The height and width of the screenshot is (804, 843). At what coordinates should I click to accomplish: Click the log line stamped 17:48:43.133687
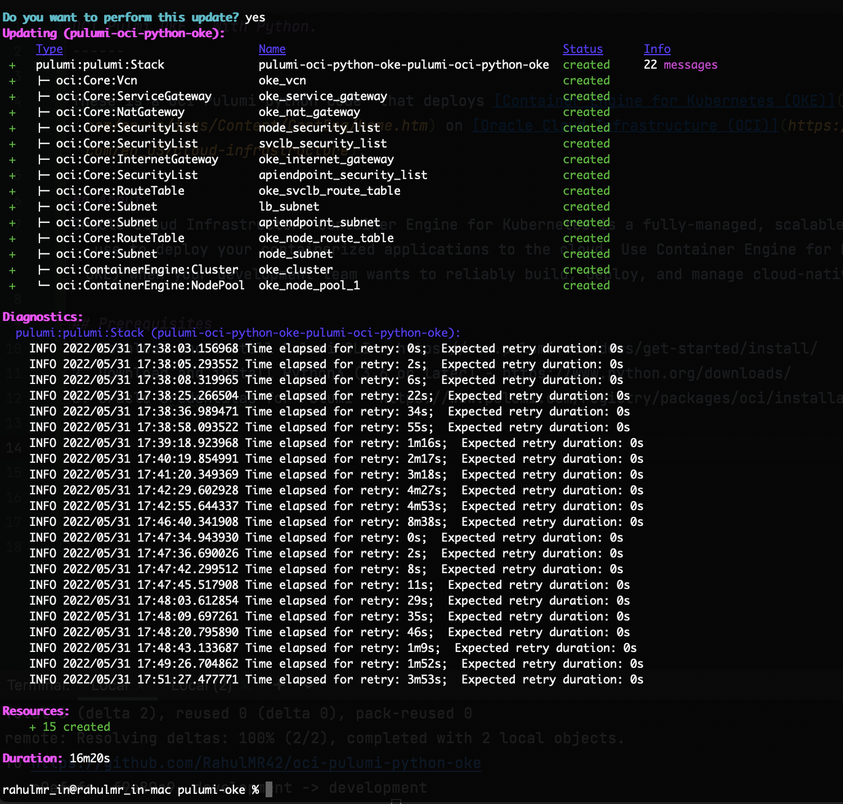pyautogui.click(x=333, y=648)
